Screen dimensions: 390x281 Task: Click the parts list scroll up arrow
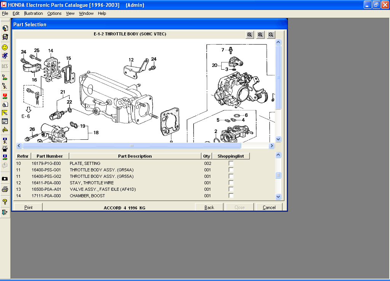point(278,155)
